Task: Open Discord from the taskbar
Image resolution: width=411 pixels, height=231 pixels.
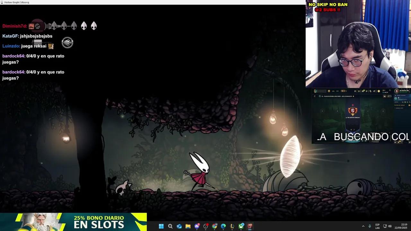Action: point(197,226)
